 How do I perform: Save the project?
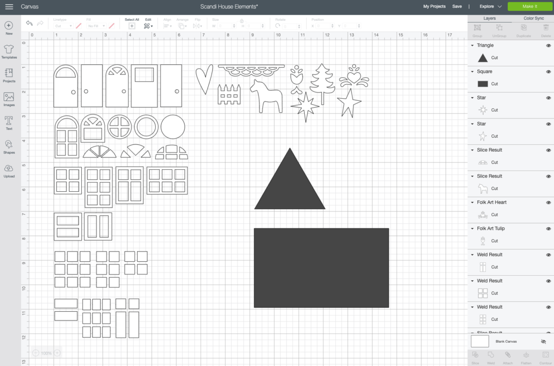click(x=457, y=6)
